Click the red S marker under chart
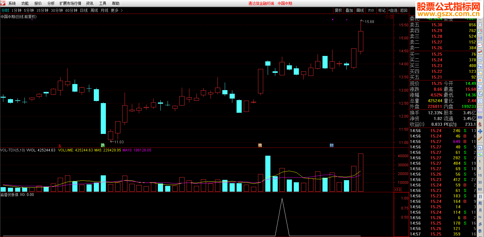The image size is (484, 237). (x=60, y=146)
